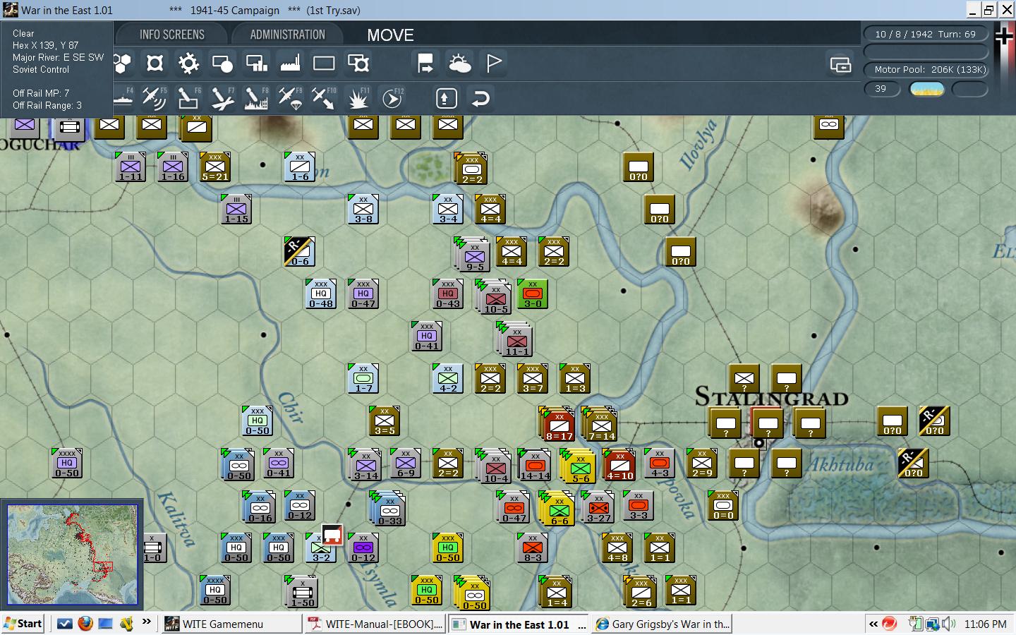Select the 3-0 green armored counter

click(x=533, y=294)
